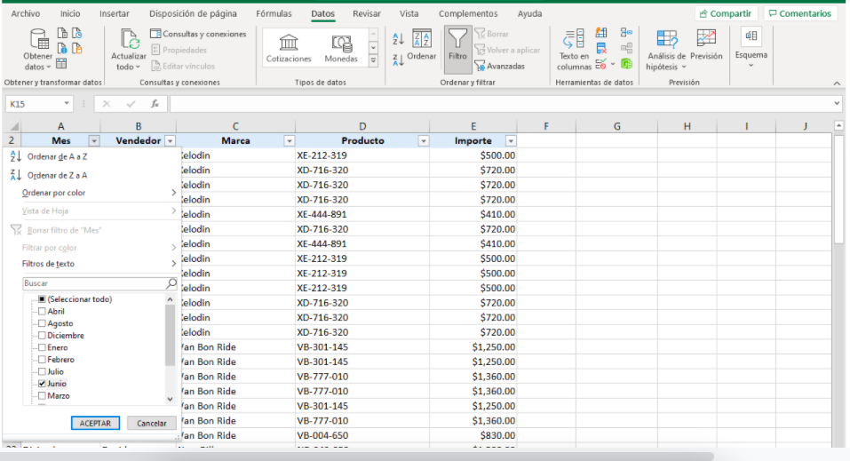Click the Comentarios button
The width and height of the screenshot is (850, 461).
[800, 13]
